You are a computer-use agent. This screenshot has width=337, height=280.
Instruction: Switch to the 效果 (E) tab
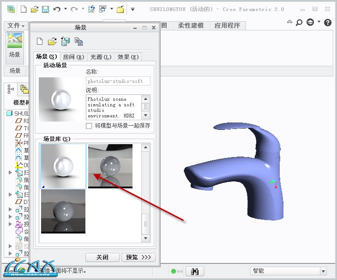coord(128,57)
